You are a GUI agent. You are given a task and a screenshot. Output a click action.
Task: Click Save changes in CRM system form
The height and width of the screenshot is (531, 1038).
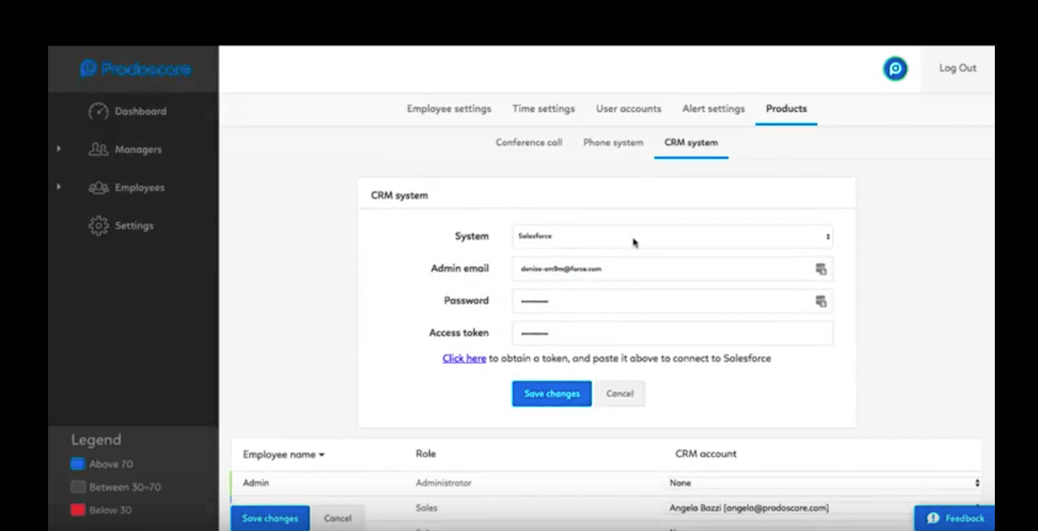(x=552, y=394)
